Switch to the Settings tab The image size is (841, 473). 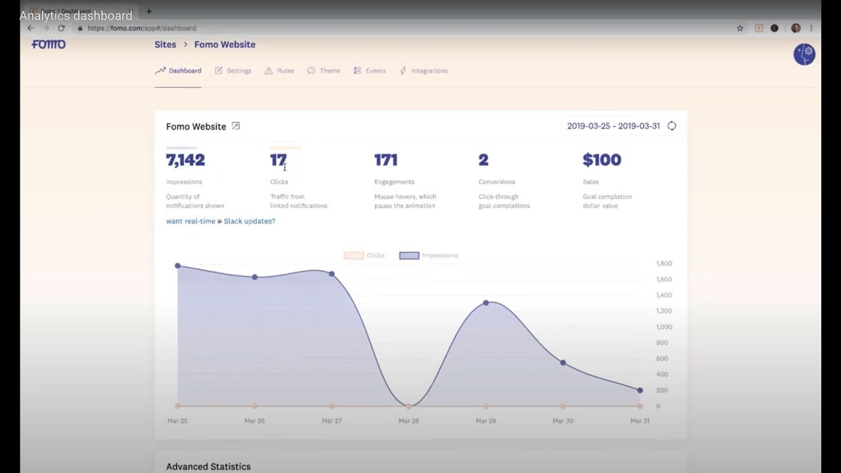[233, 71]
